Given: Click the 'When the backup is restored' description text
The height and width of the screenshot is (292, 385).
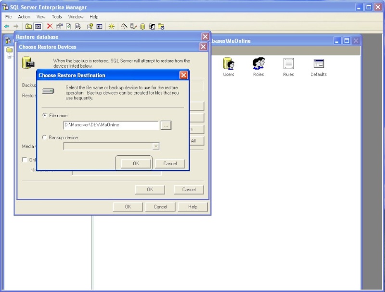Looking at the screenshot, I should click(x=122, y=63).
